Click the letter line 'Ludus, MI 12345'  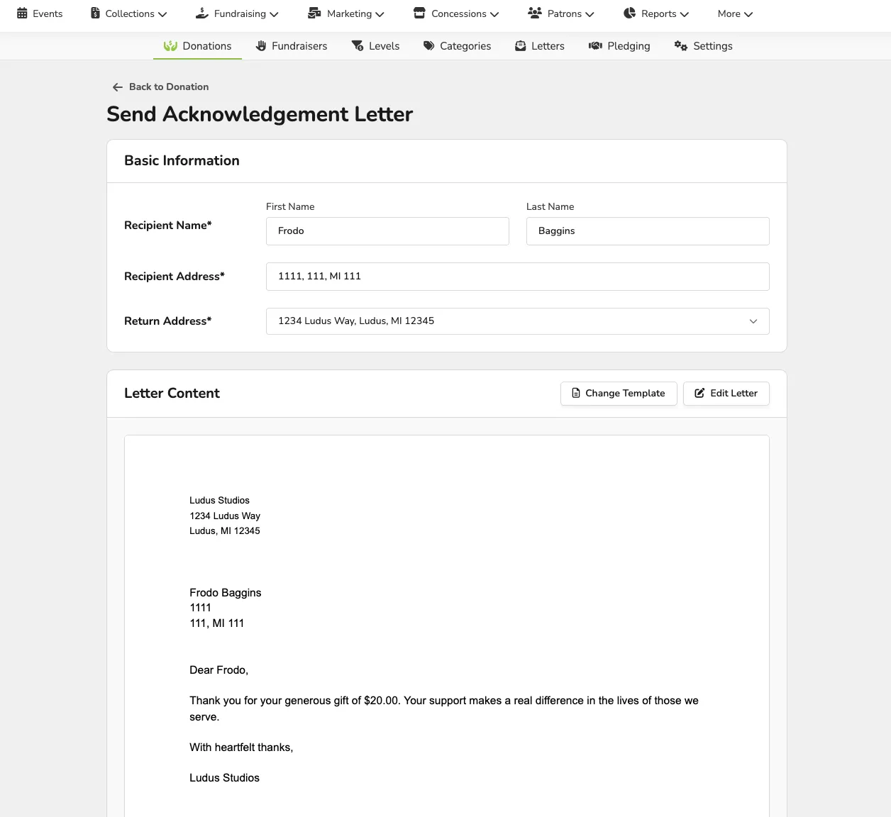coord(225,531)
